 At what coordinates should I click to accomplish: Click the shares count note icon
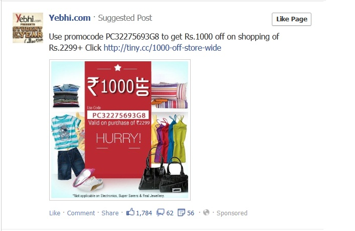pos(182,212)
